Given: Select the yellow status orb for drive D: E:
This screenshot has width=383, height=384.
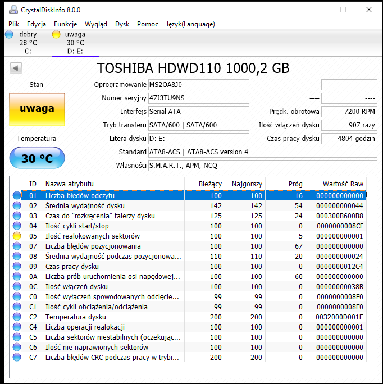Looking at the screenshot, I should point(56,34).
